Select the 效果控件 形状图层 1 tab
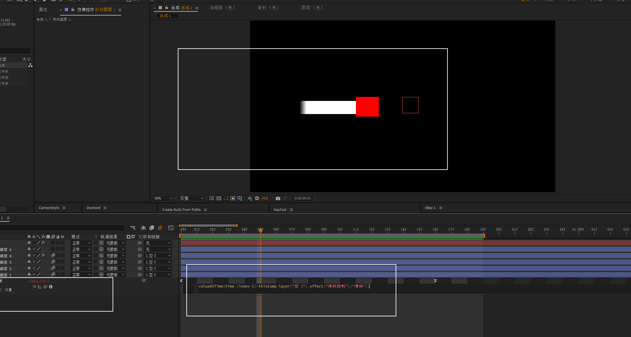The width and height of the screenshot is (631, 337). coord(96,10)
